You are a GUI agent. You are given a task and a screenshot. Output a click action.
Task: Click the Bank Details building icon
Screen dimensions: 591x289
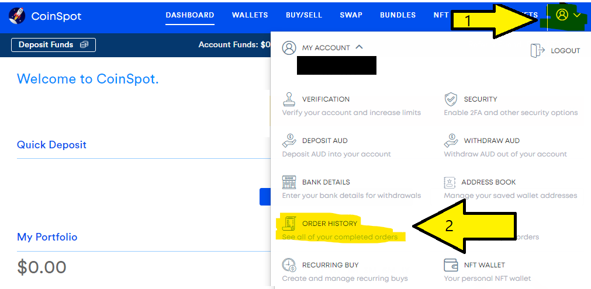(289, 182)
